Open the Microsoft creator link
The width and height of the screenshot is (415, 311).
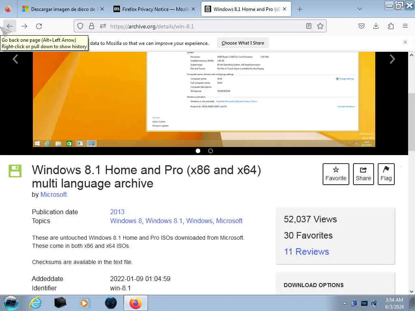tap(53, 194)
